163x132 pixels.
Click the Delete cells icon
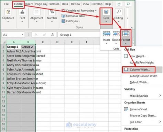point(116,34)
